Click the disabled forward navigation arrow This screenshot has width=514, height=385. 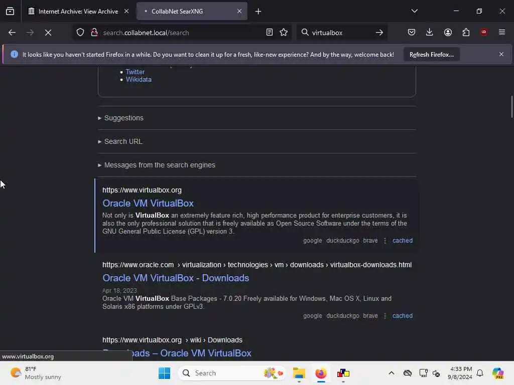click(x=30, y=33)
